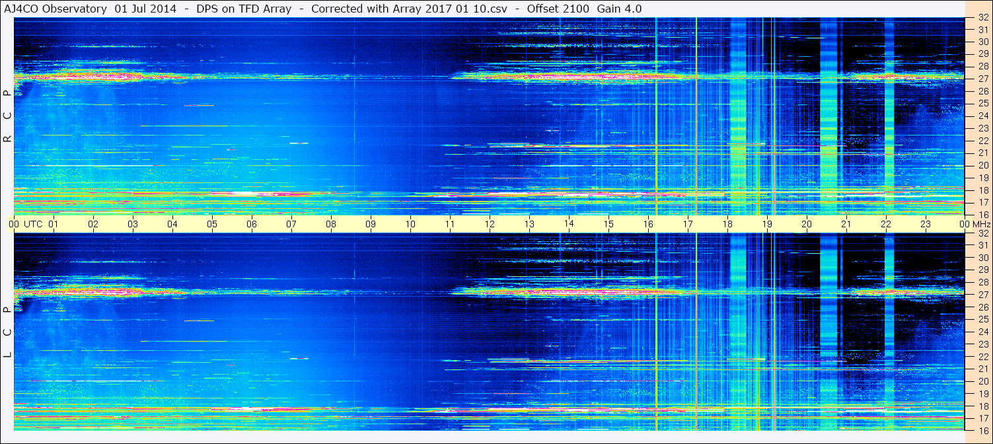Click "DPS on TFD Array" header text

click(x=244, y=9)
